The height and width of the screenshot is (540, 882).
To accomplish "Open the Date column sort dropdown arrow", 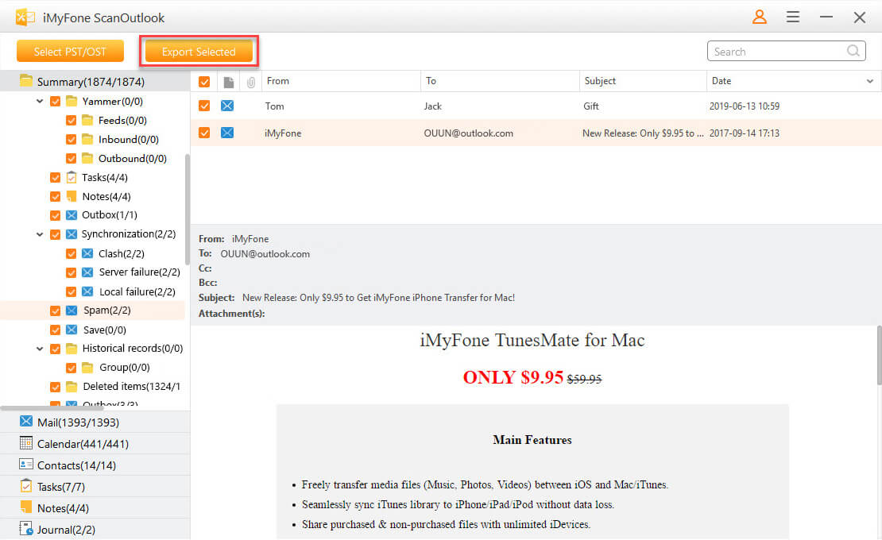I will click(869, 81).
